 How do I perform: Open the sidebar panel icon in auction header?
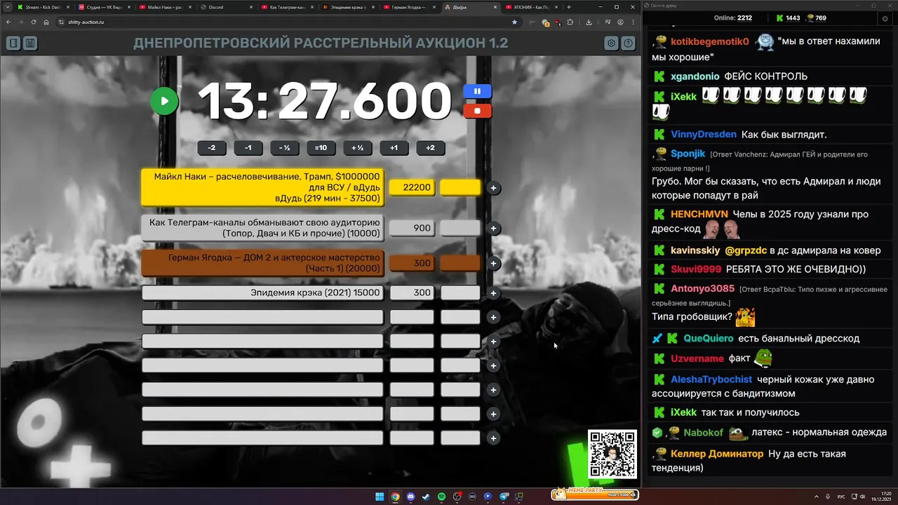coord(13,43)
